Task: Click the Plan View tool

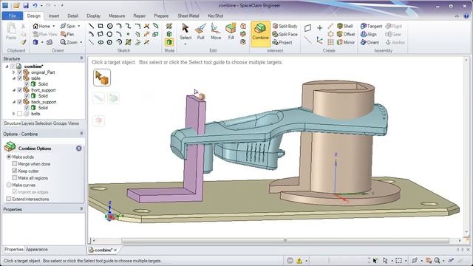Action: pyautogui.click(x=44, y=34)
